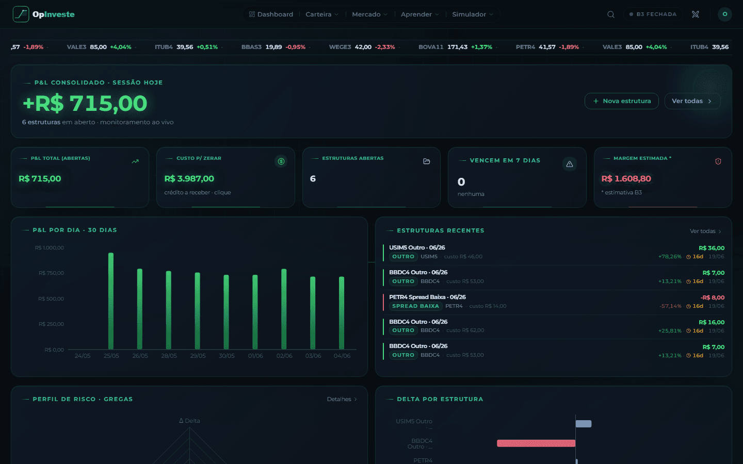Click the Dashboard grid icon
Screen dimensions: 743x464
252,14
